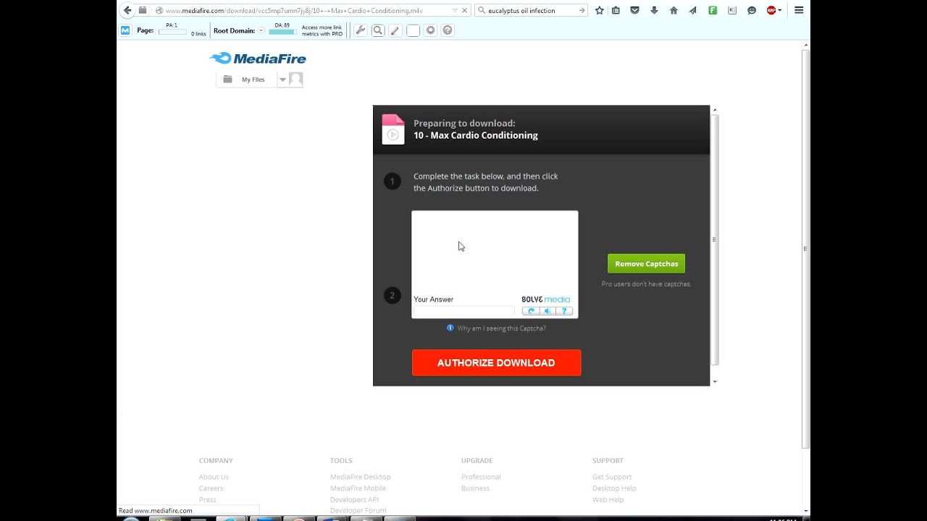Click the search box containing eucalyptus oil infection
The image size is (927, 521).
point(531,11)
